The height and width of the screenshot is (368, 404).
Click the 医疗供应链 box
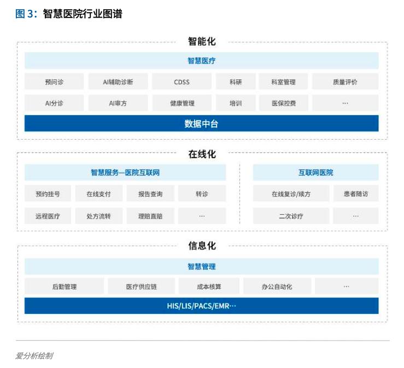coord(142,286)
